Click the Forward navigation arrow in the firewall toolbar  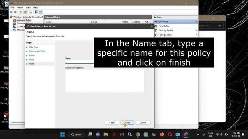click(15, 12)
